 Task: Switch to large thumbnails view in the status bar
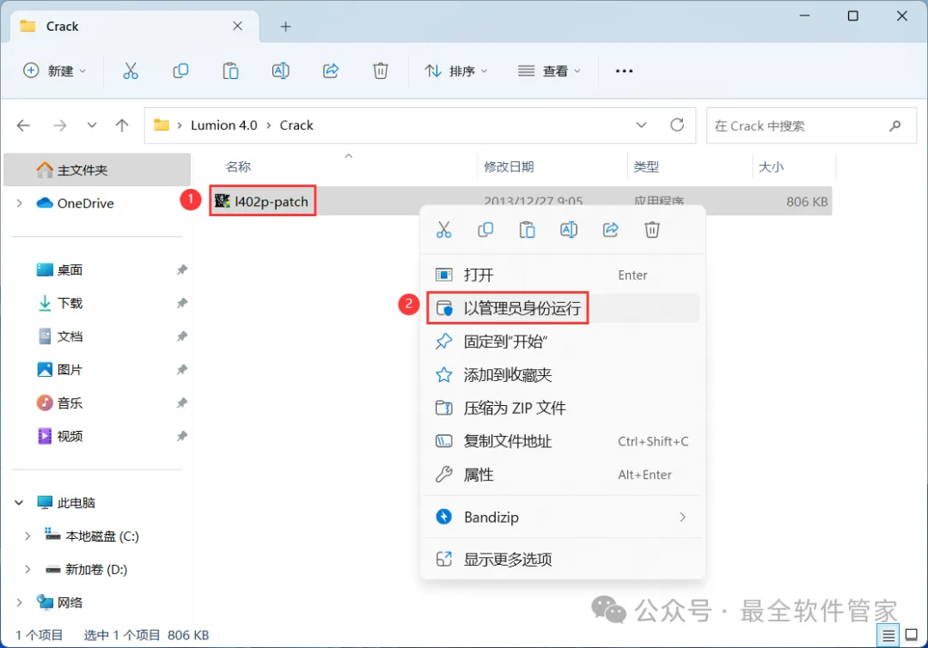[912, 636]
